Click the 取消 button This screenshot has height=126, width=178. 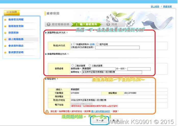(116, 121)
